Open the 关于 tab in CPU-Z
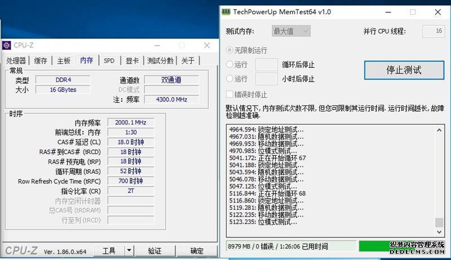The height and width of the screenshot is (260, 451). tap(188, 61)
